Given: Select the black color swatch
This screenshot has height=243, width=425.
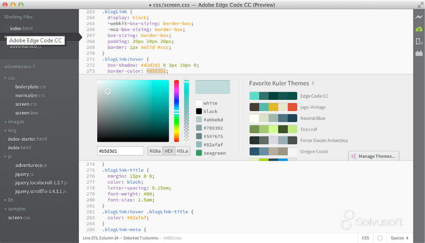Looking at the screenshot, I should [199, 111].
